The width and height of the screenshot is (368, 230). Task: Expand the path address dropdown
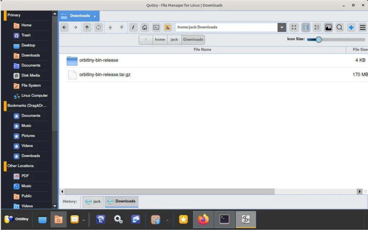(x=282, y=27)
